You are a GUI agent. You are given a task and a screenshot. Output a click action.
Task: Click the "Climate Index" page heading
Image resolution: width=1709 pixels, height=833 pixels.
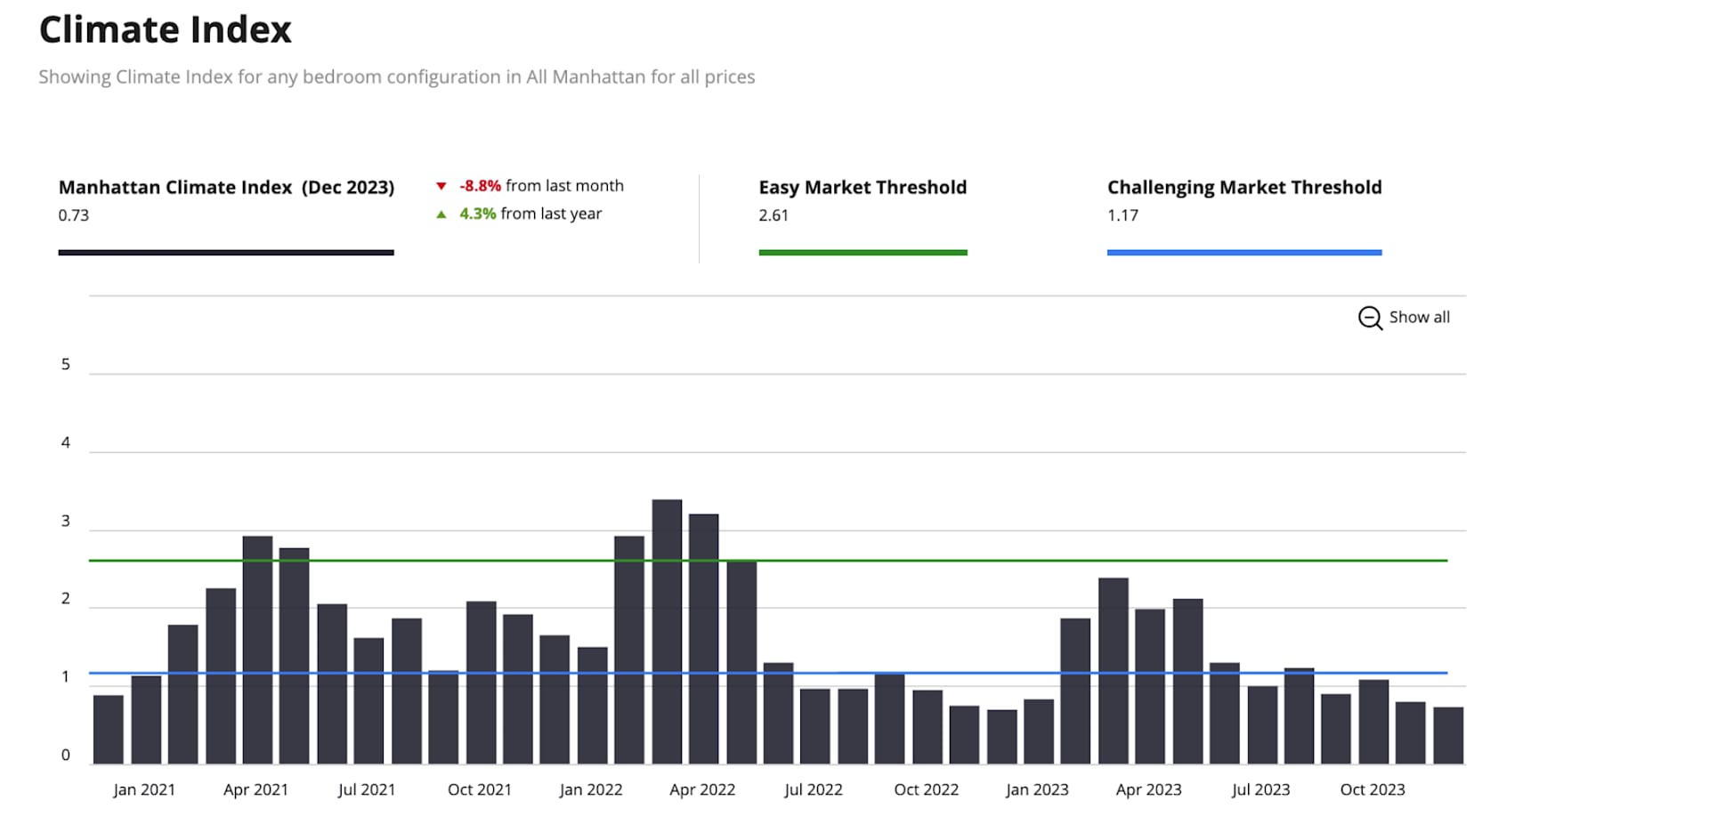pos(166,30)
